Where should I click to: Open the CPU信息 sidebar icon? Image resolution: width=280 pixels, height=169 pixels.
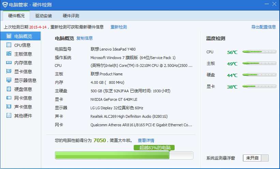coord(9,45)
